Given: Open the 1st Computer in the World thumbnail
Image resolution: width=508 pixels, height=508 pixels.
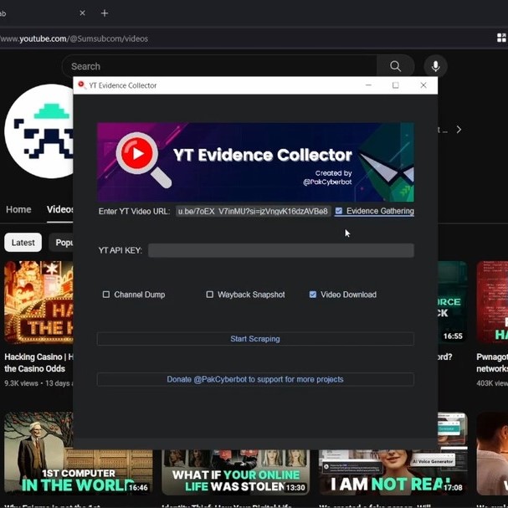Looking at the screenshot, I should (78, 454).
